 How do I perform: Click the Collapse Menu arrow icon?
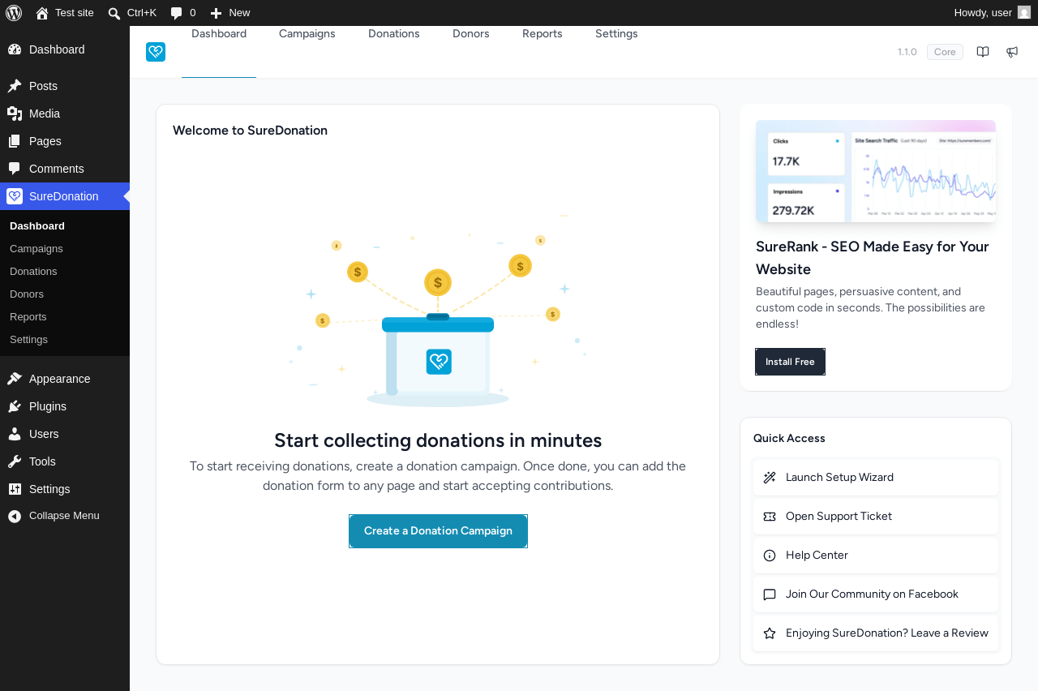click(15, 517)
